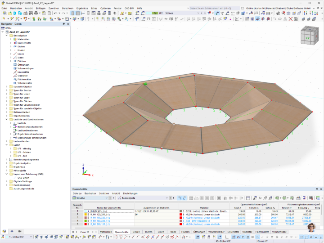Screen dimensions: 324x243
Task: Click the delete row X icon in table toolbar
Action: 219,198
